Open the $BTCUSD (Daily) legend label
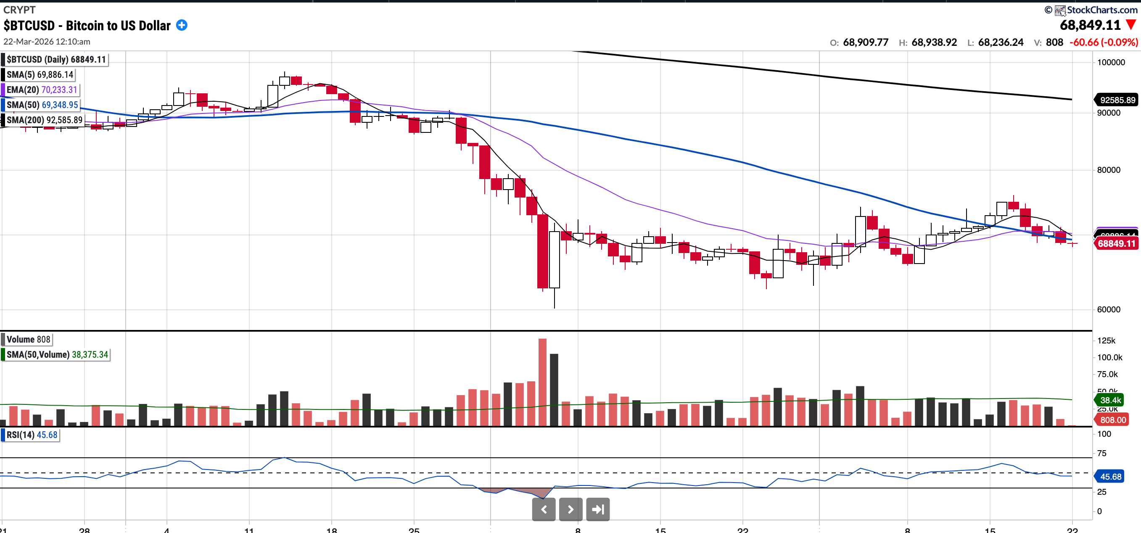This screenshot has width=1141, height=533. [56, 60]
